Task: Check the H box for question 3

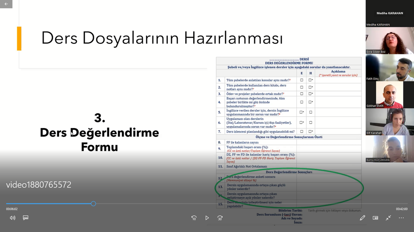Action: (x=310, y=94)
